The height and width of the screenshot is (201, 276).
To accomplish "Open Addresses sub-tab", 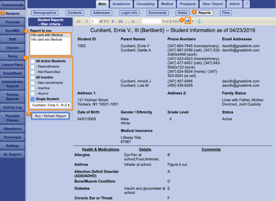I will point(101,13).
